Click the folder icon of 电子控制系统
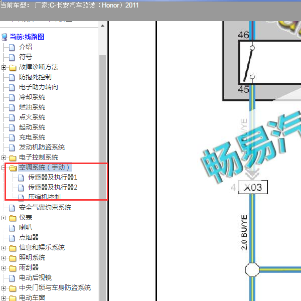Screen dimensions: 301x301 [x=13, y=158]
